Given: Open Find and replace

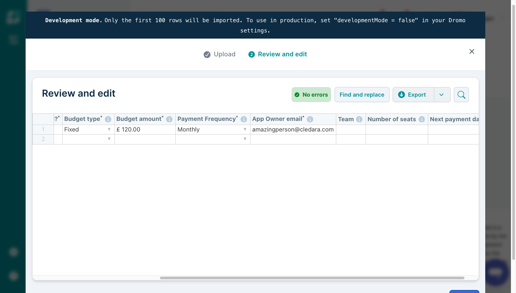Looking at the screenshot, I should (x=362, y=95).
